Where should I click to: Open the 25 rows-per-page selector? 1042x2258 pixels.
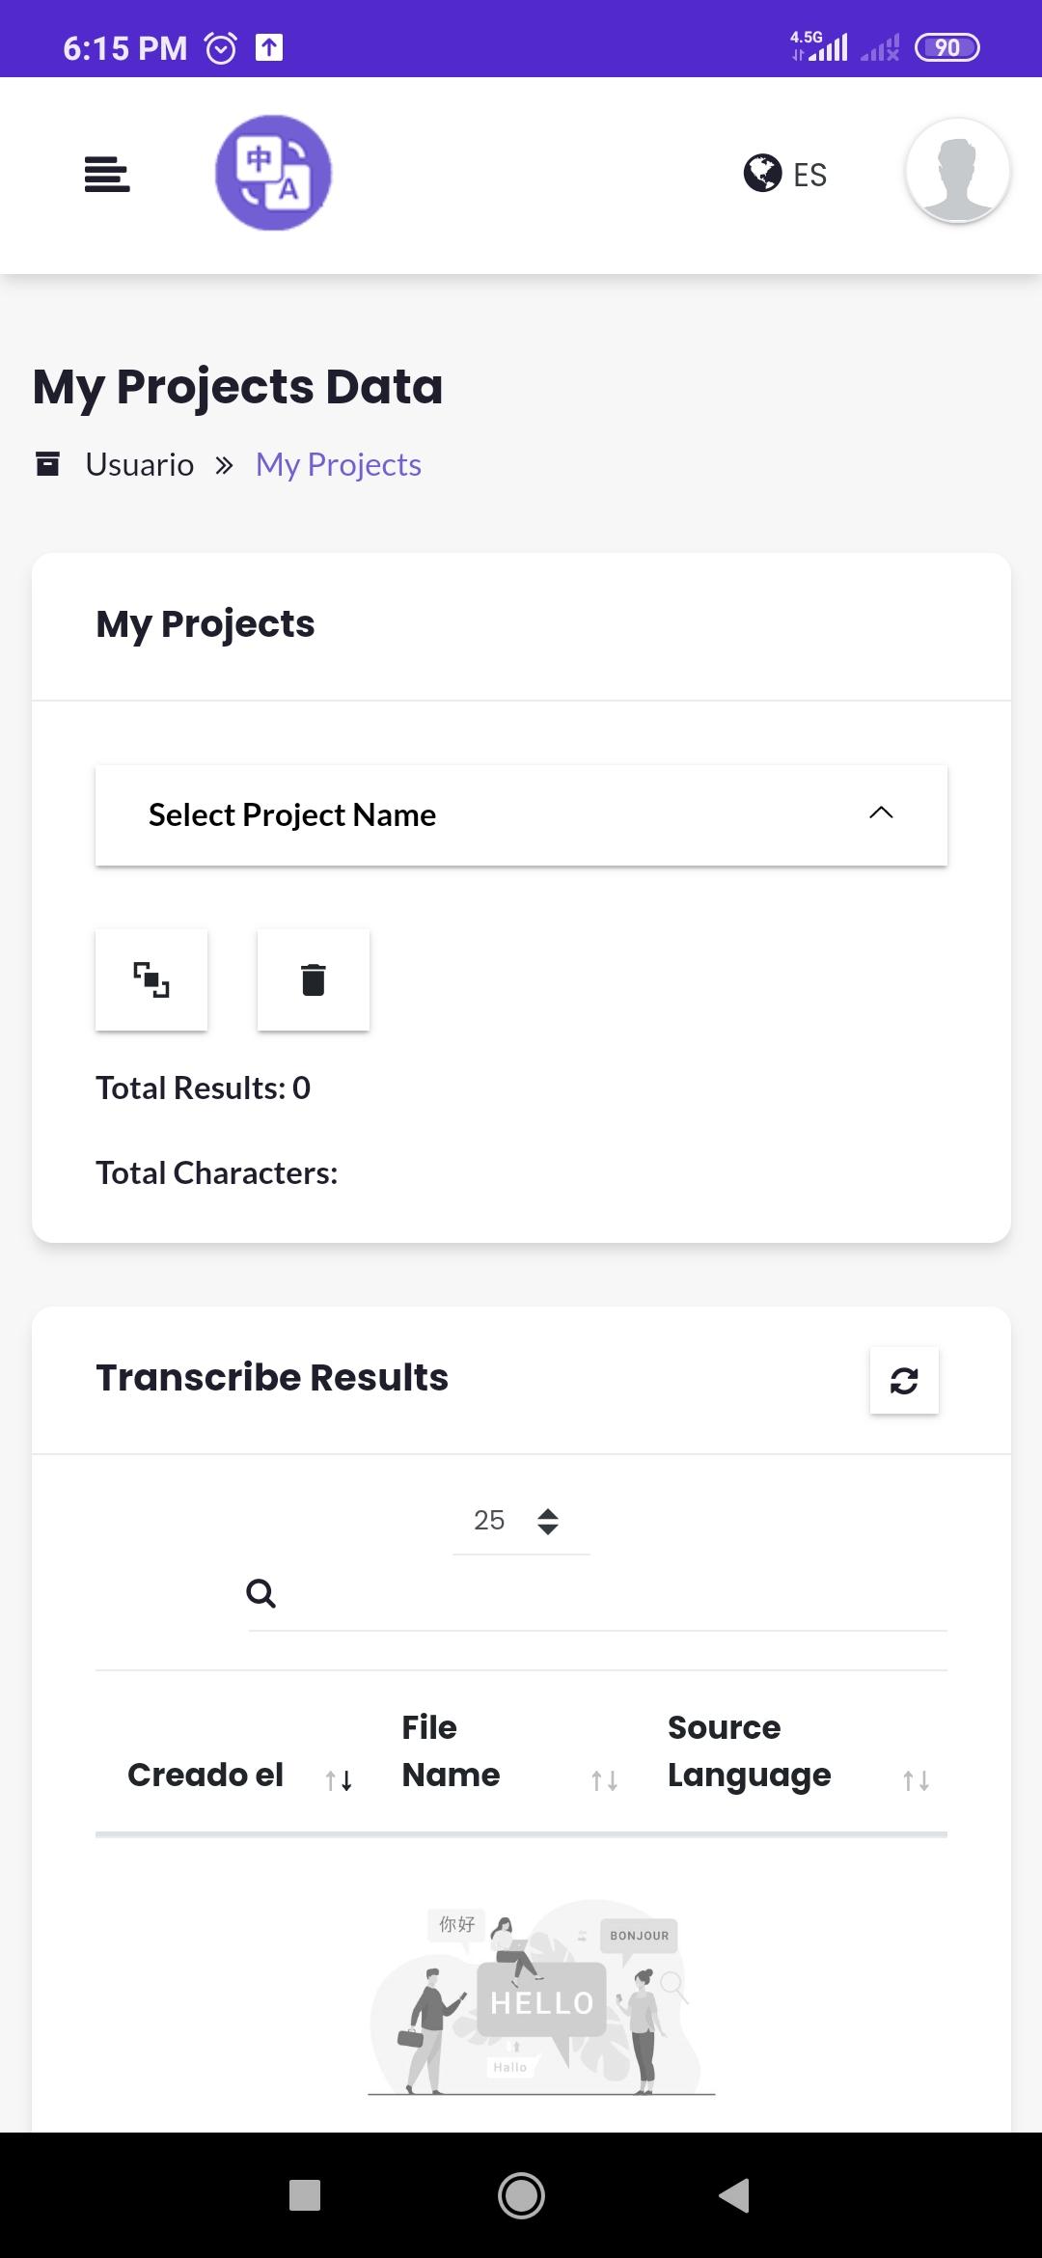point(521,1521)
